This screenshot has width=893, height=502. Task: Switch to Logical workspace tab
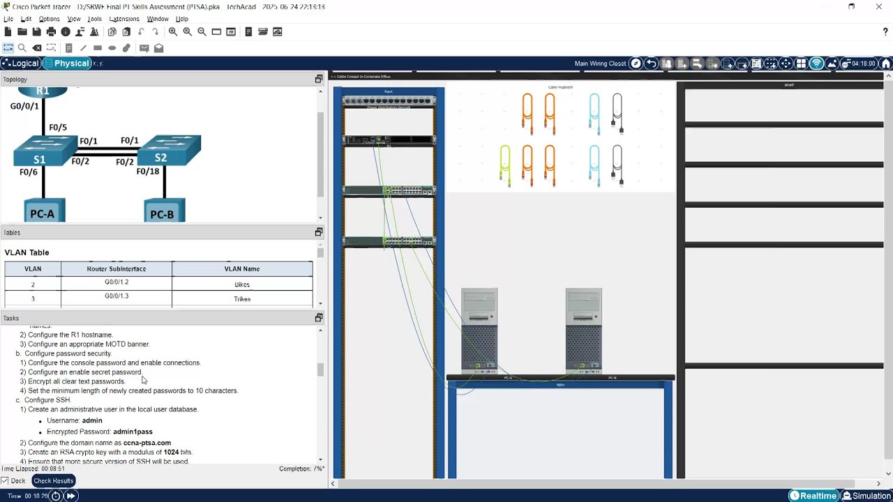(20, 63)
